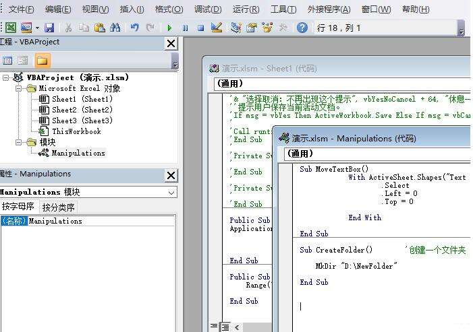
Task: Click the Redo arrow icon
Action: click(x=150, y=28)
